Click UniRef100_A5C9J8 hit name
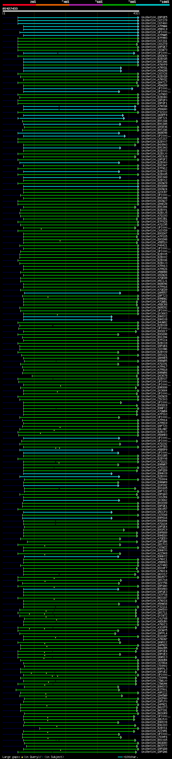172x759 pixels. coord(154,156)
